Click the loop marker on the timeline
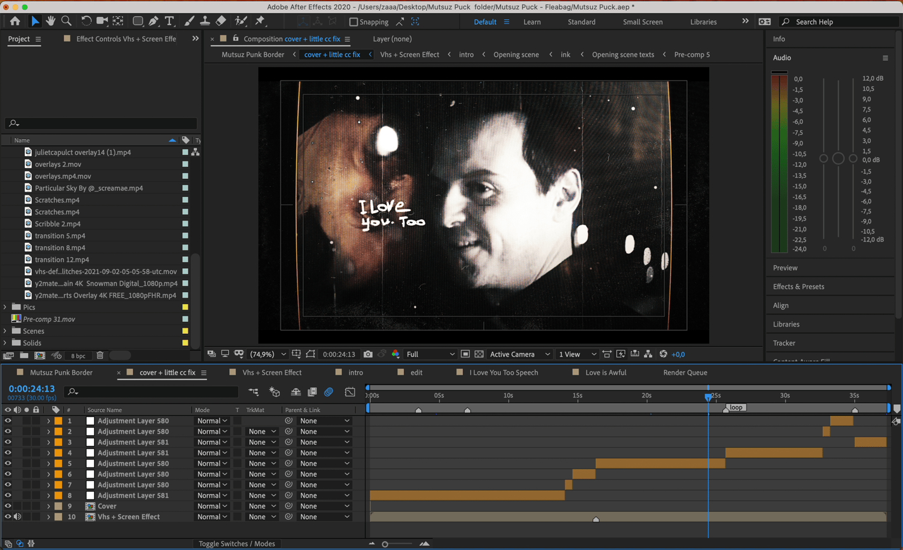This screenshot has height=550, width=903. tap(736, 408)
